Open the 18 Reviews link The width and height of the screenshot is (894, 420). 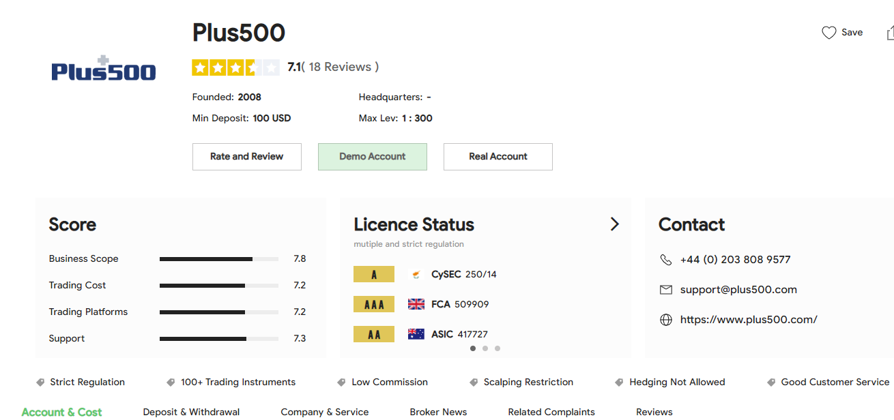pos(340,67)
